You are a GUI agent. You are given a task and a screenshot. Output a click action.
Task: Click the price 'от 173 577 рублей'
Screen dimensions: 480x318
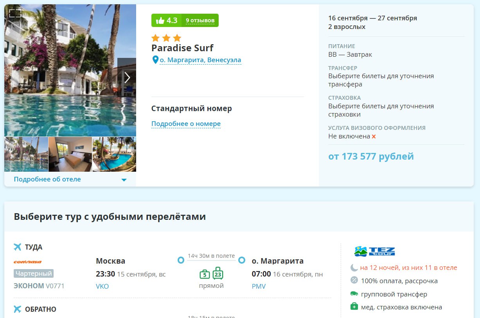tap(371, 156)
